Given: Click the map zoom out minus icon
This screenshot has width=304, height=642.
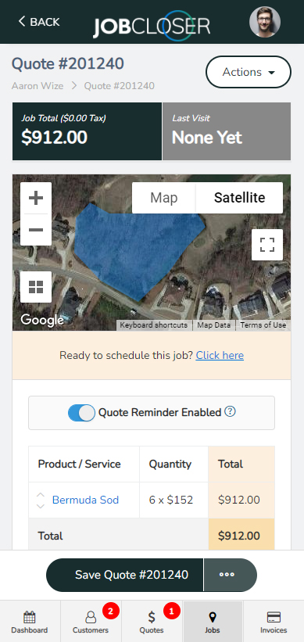Looking at the screenshot, I should (x=36, y=230).
